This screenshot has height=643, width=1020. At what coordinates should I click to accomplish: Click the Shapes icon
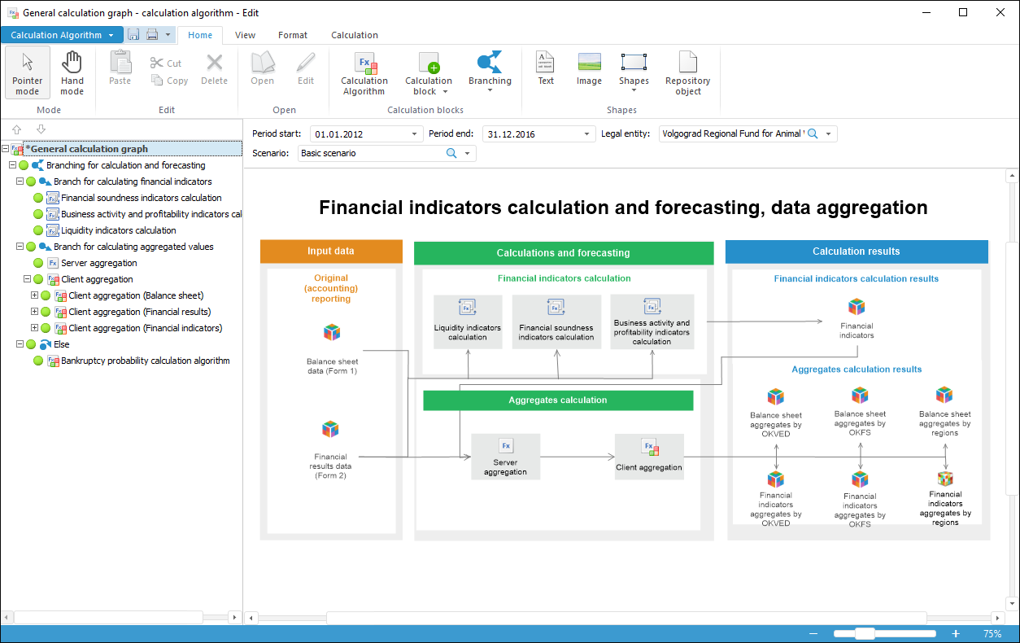(x=634, y=63)
